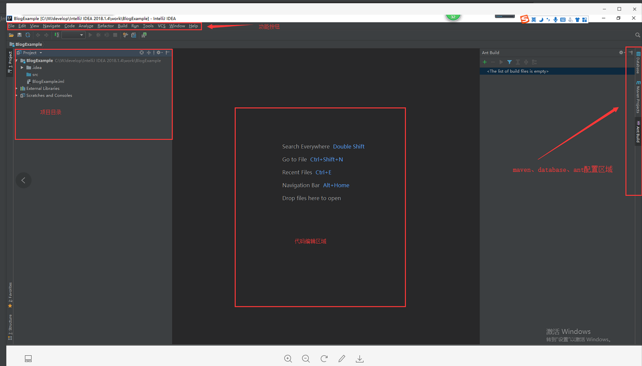Hide Ant Build panel with hide icon

(x=630, y=53)
